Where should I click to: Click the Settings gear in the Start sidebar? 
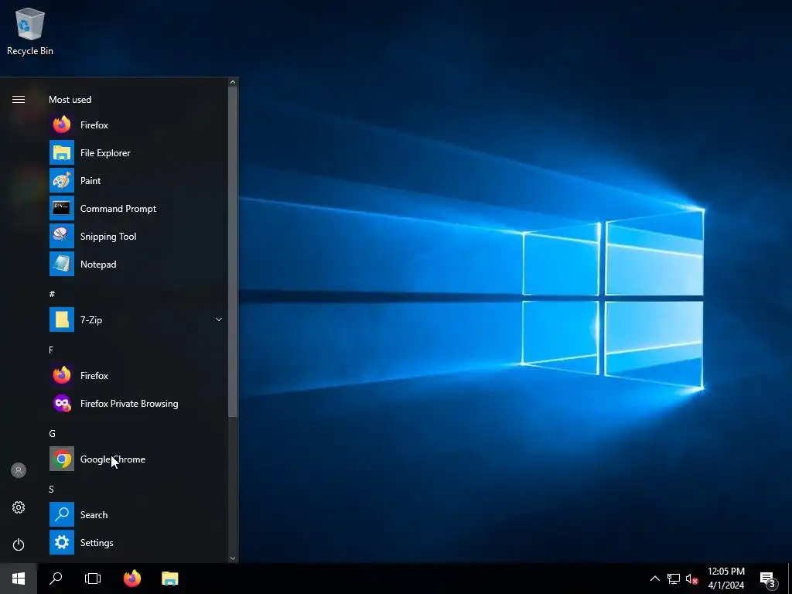click(19, 507)
